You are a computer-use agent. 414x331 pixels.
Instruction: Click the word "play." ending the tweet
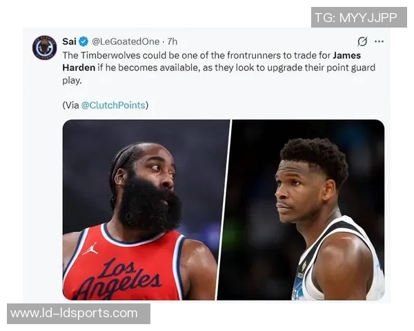tap(72, 81)
